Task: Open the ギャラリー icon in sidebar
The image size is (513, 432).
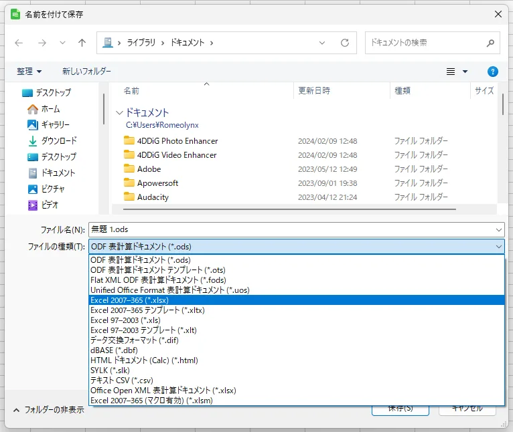Action: [x=33, y=124]
